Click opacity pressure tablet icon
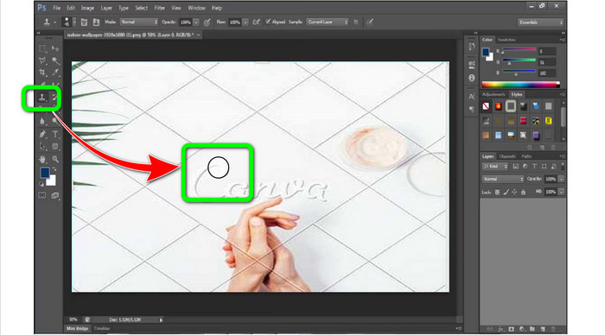The height and width of the screenshot is (335, 605). (207, 22)
